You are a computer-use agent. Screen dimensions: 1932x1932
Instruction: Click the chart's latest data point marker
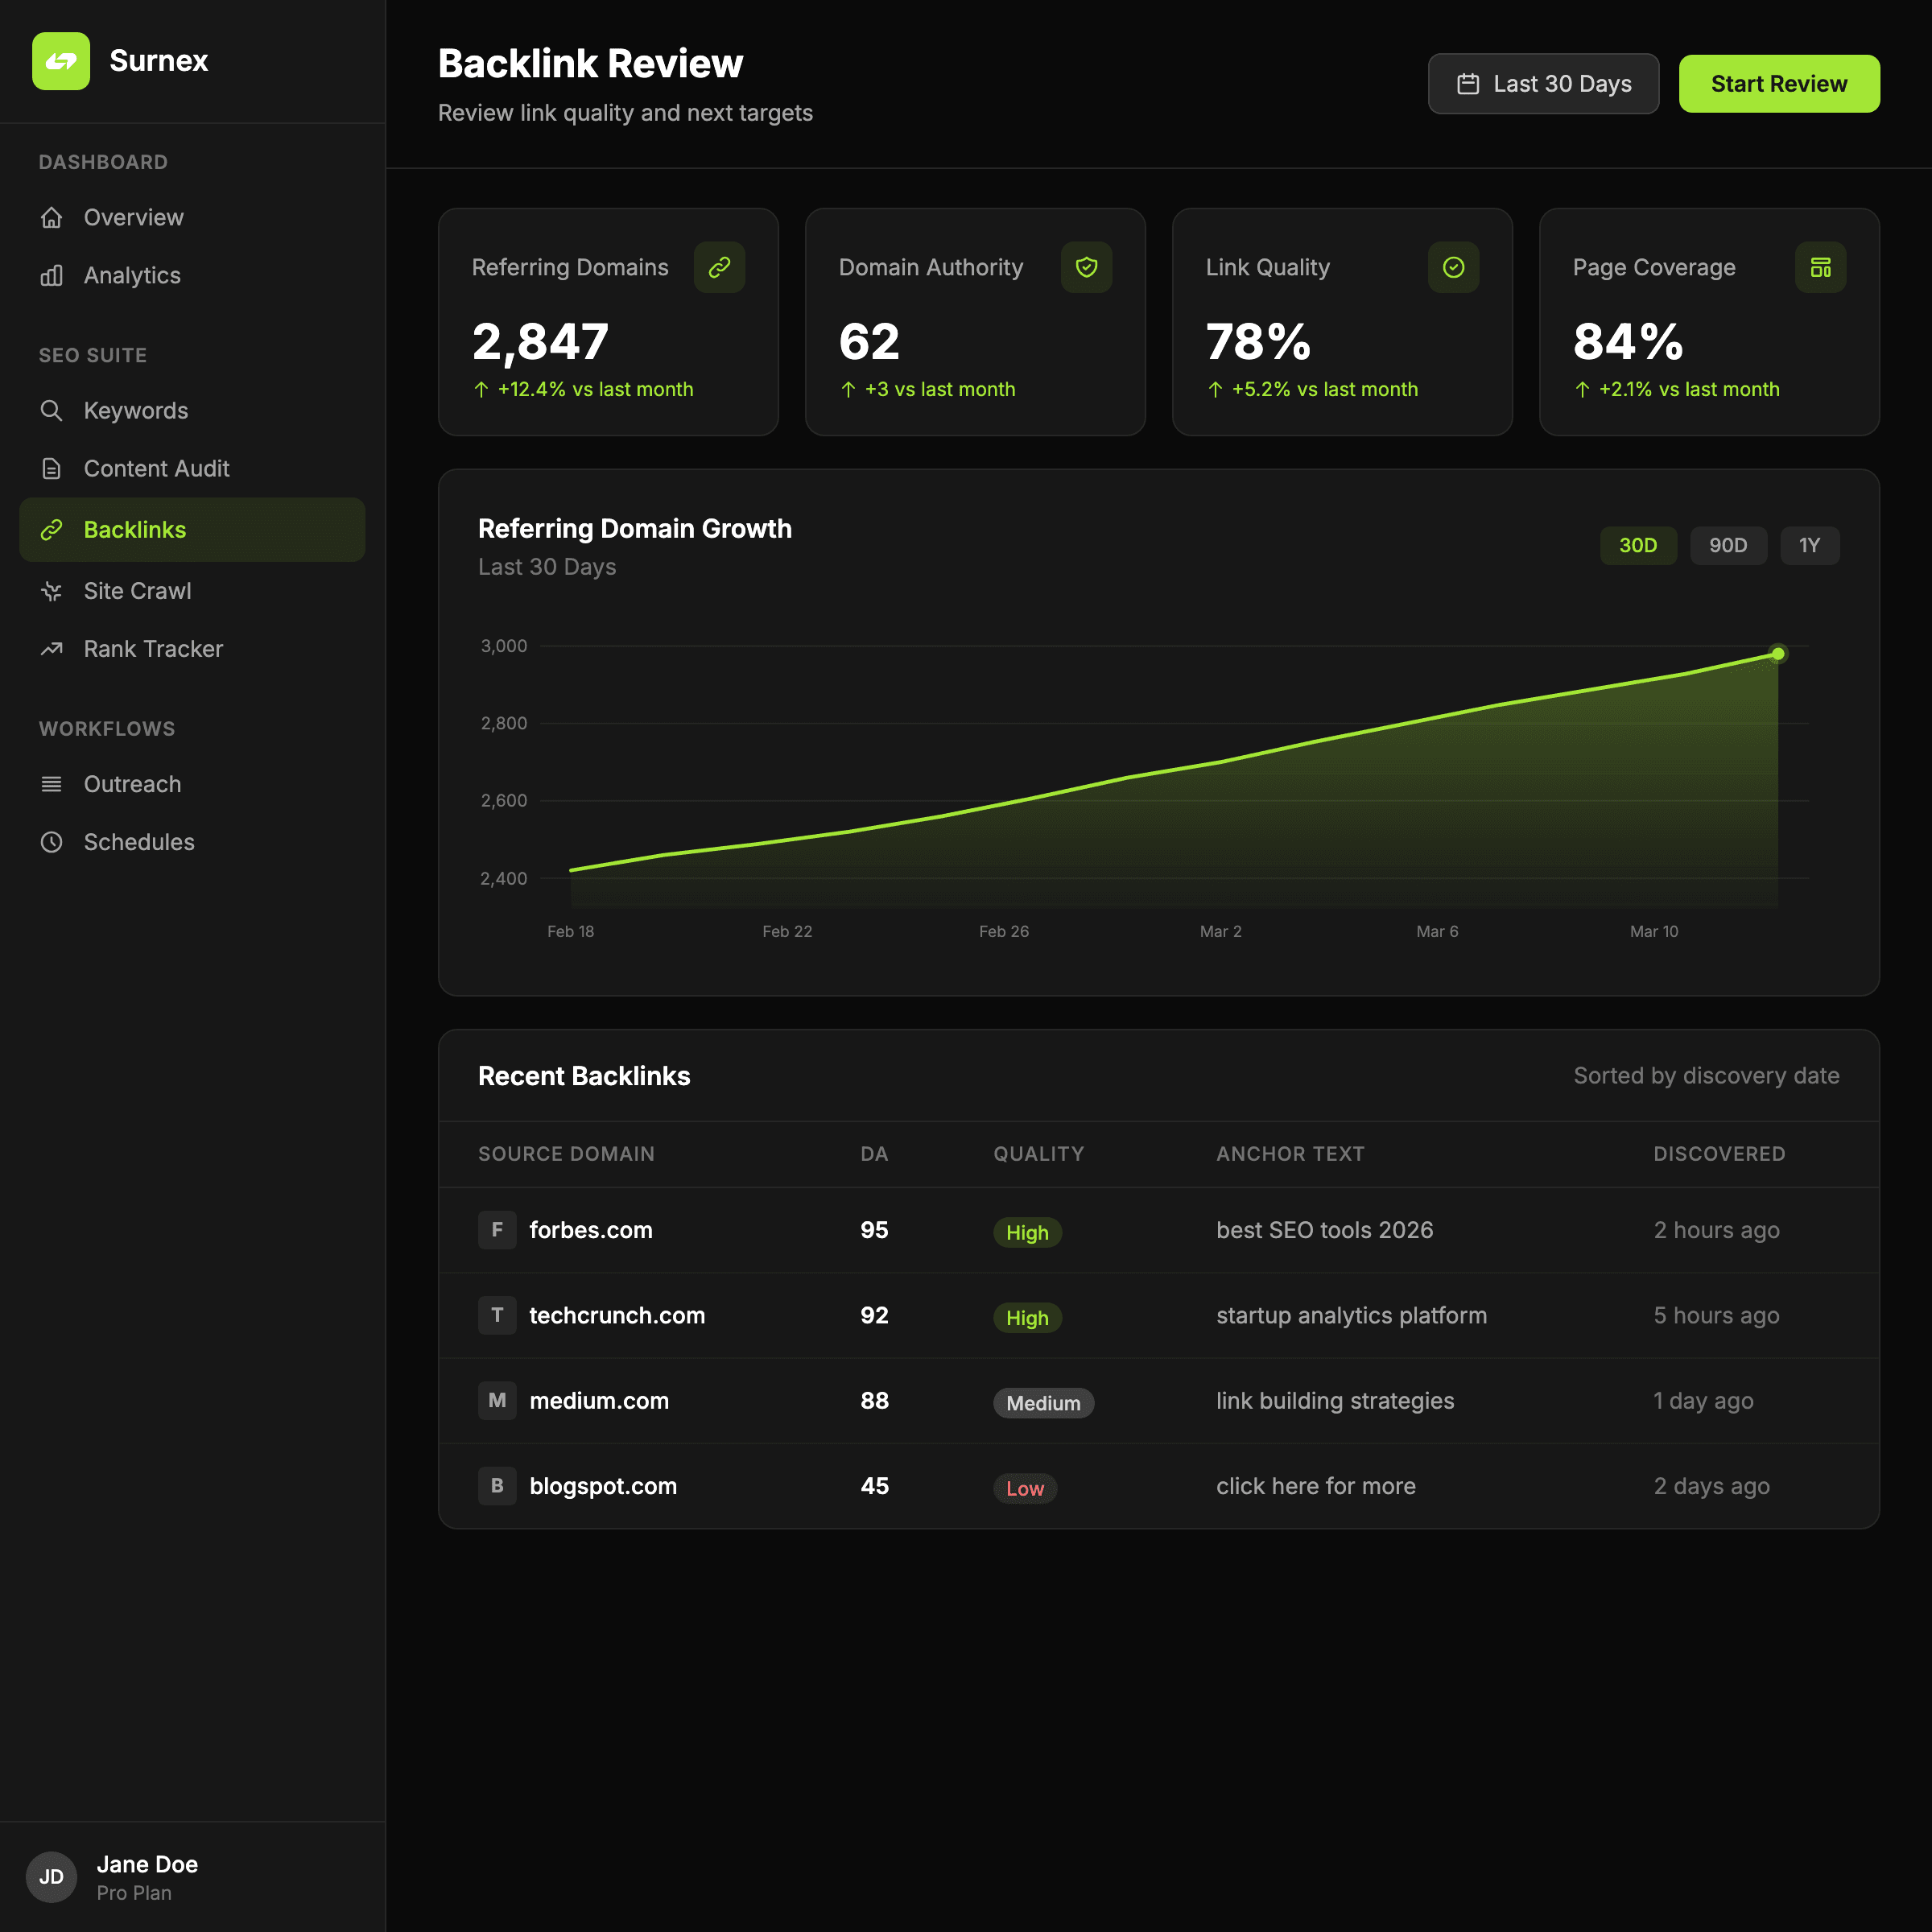pyautogui.click(x=1777, y=654)
